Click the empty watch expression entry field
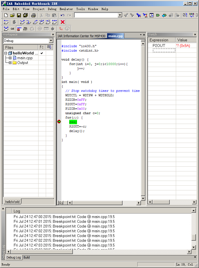The width and height of the screenshot is (199, 268). click(x=164, y=51)
